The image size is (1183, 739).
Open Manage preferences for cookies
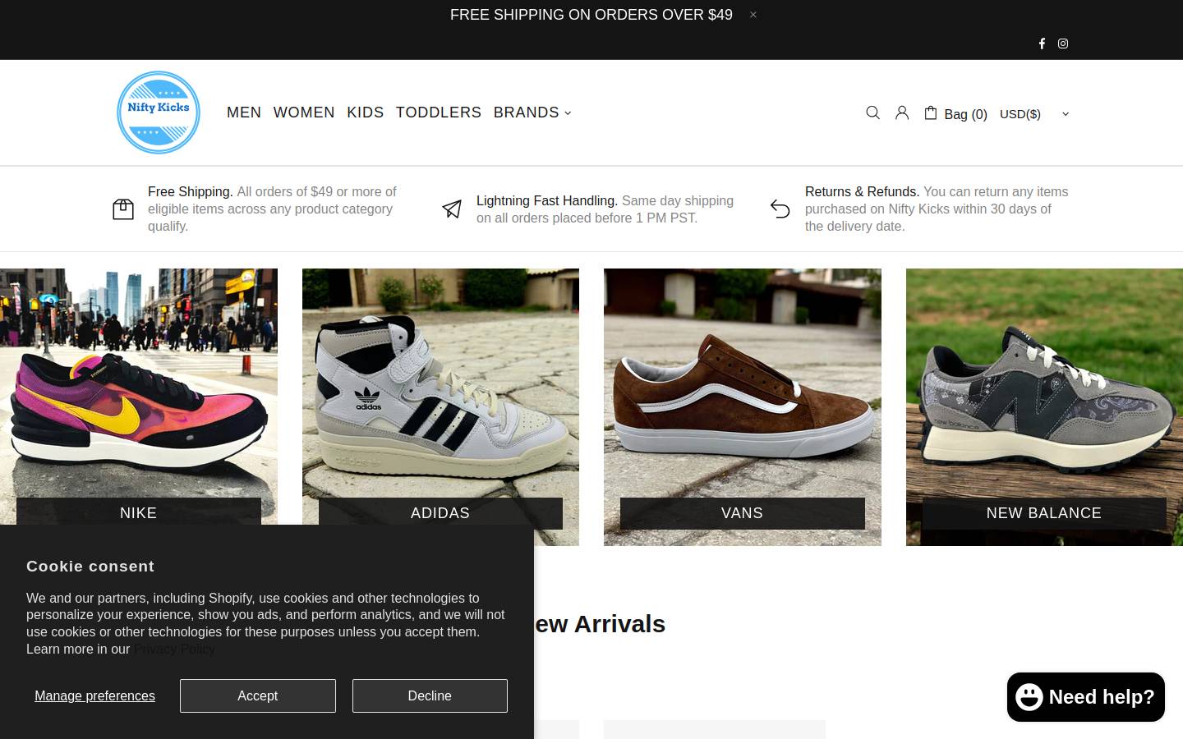[94, 695]
